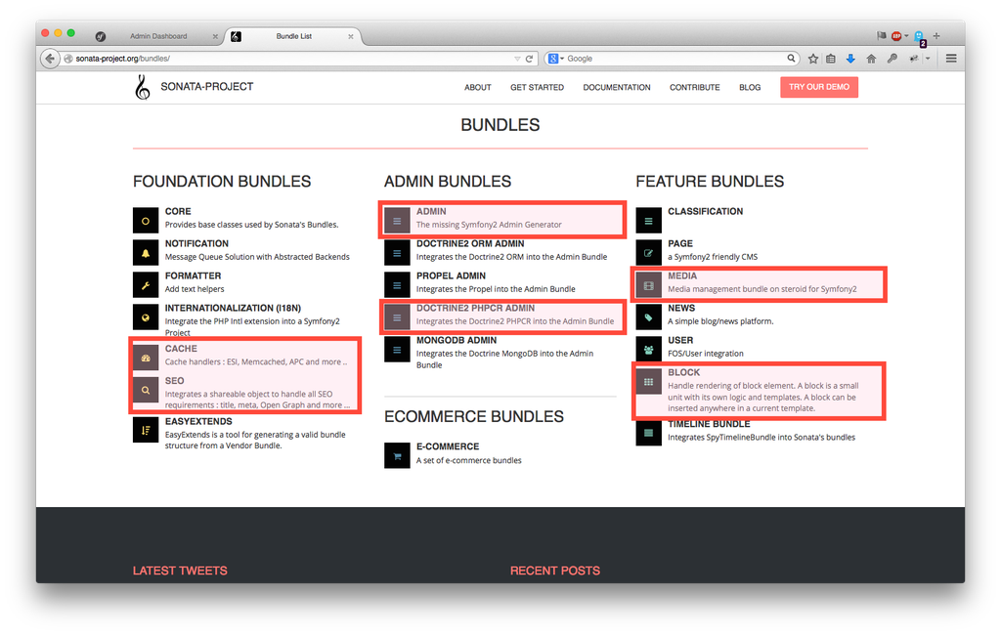Open the URL bar history dropdown
This screenshot has width=1001, height=634.
coord(518,59)
